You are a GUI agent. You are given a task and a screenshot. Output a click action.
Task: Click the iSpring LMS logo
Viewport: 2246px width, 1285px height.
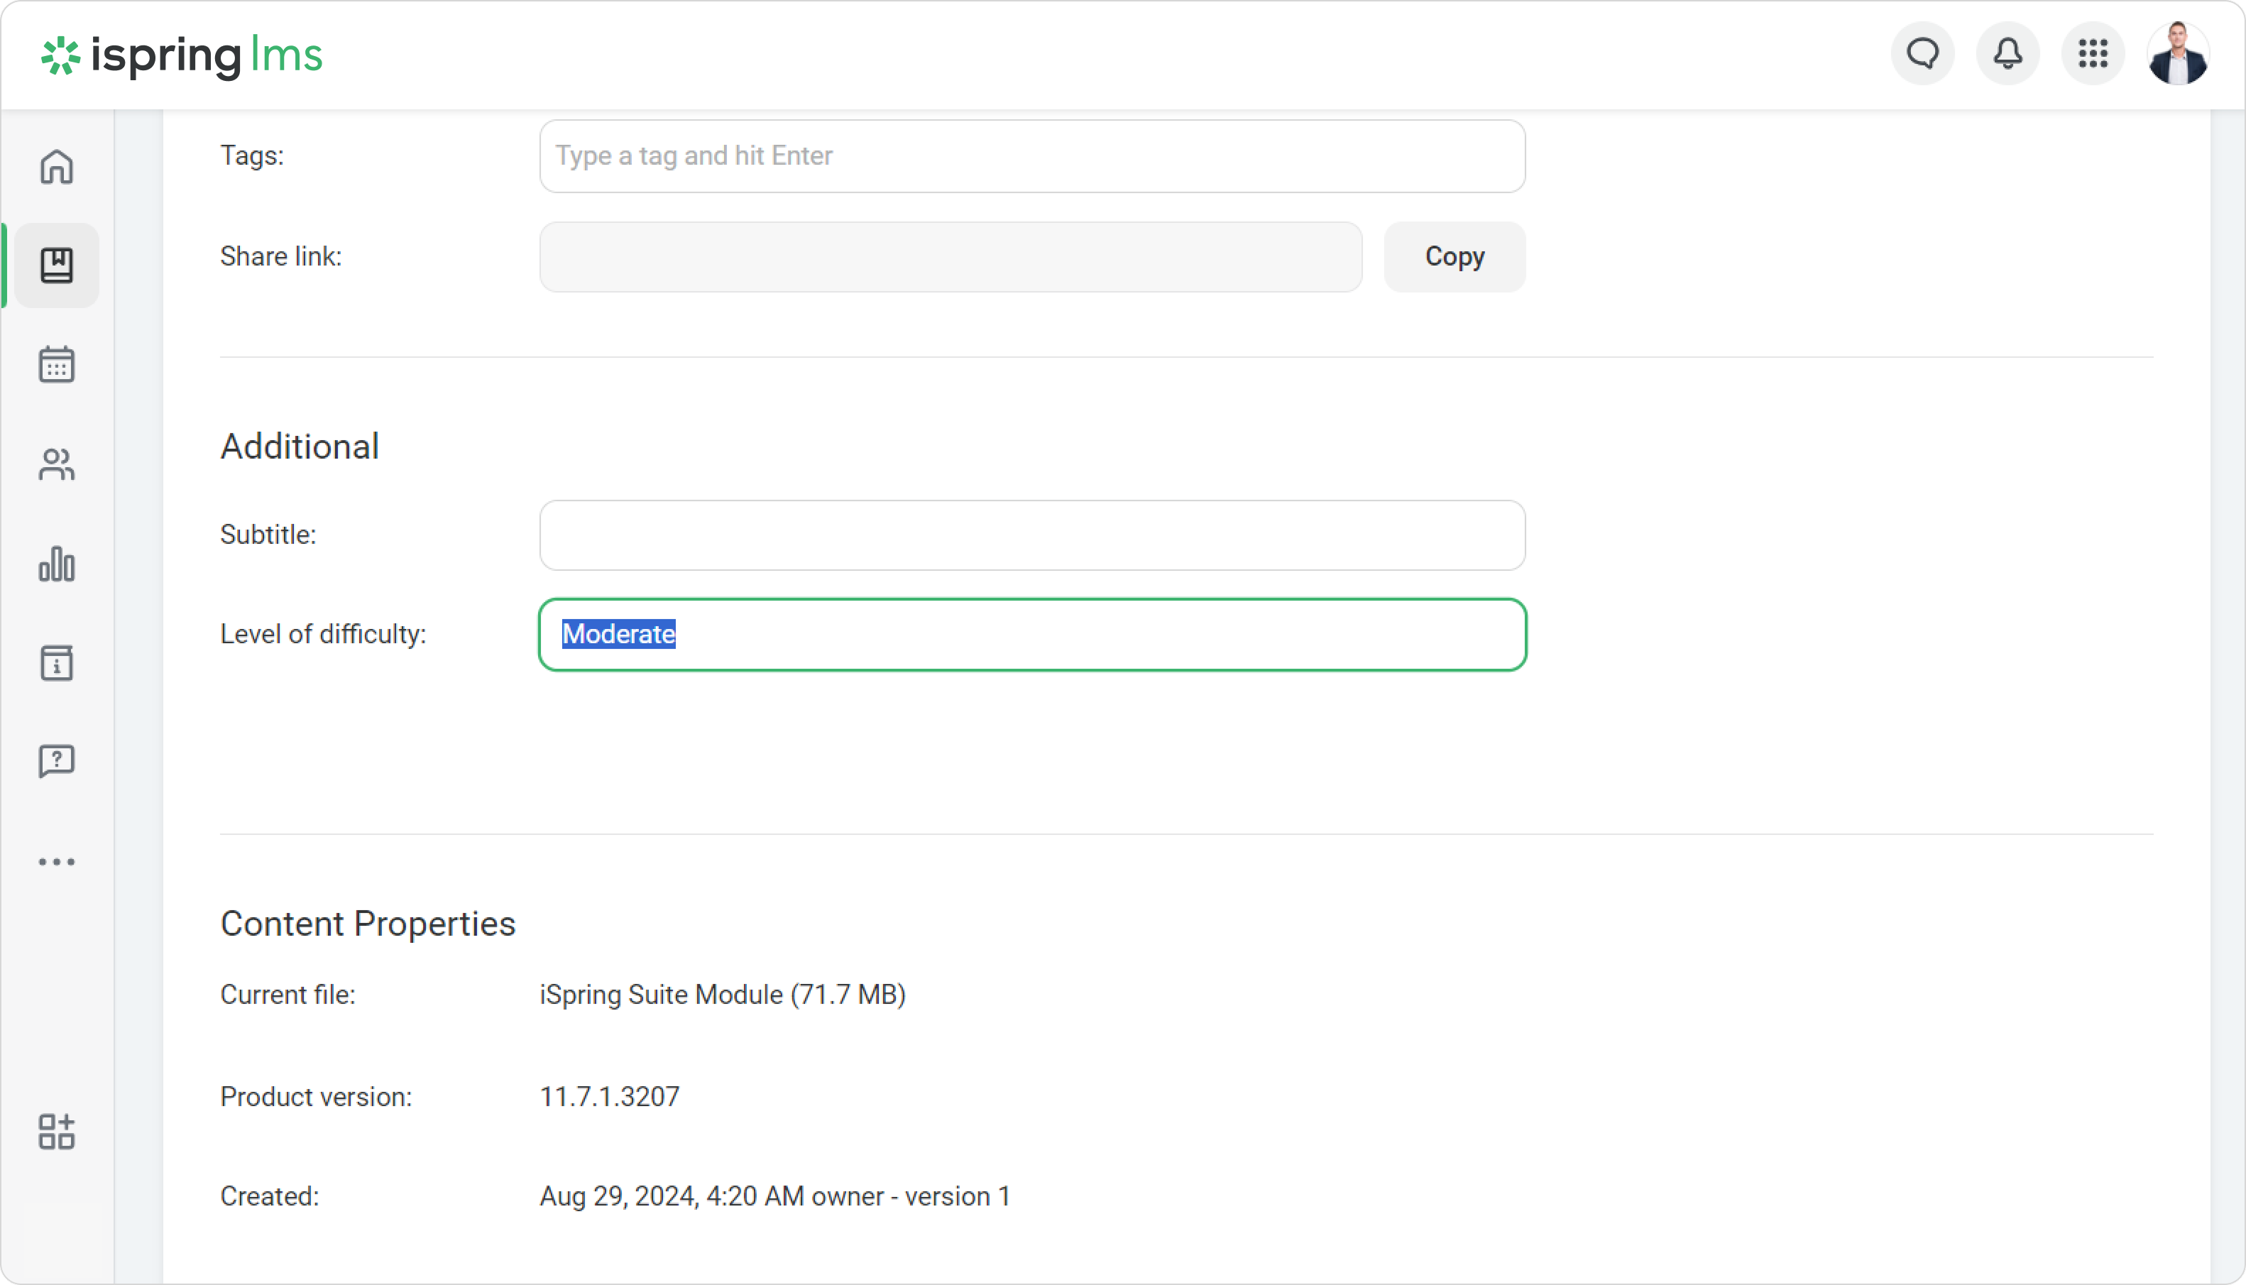click(182, 55)
